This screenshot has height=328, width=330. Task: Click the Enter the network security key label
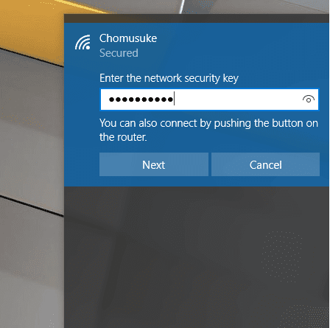coord(169,78)
